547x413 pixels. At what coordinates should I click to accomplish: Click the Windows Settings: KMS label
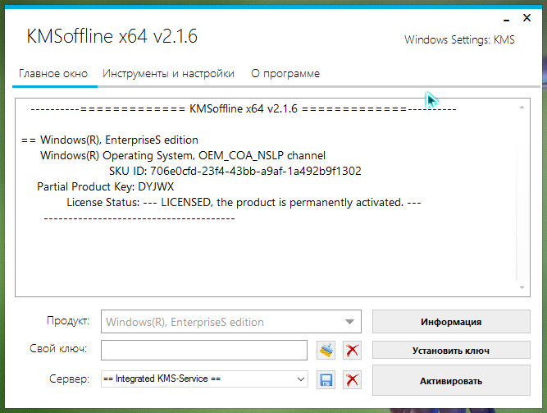click(459, 40)
